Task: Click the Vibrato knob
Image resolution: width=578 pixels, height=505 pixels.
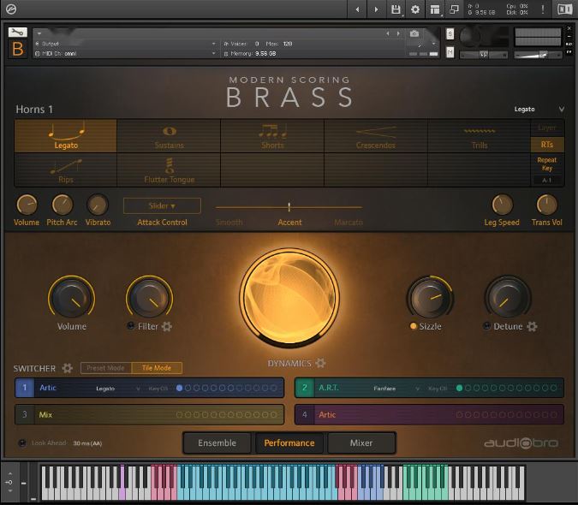Action: tap(98, 205)
